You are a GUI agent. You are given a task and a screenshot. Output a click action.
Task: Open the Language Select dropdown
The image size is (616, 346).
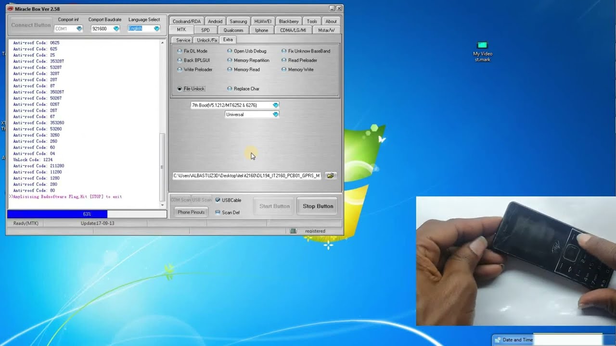tap(156, 29)
